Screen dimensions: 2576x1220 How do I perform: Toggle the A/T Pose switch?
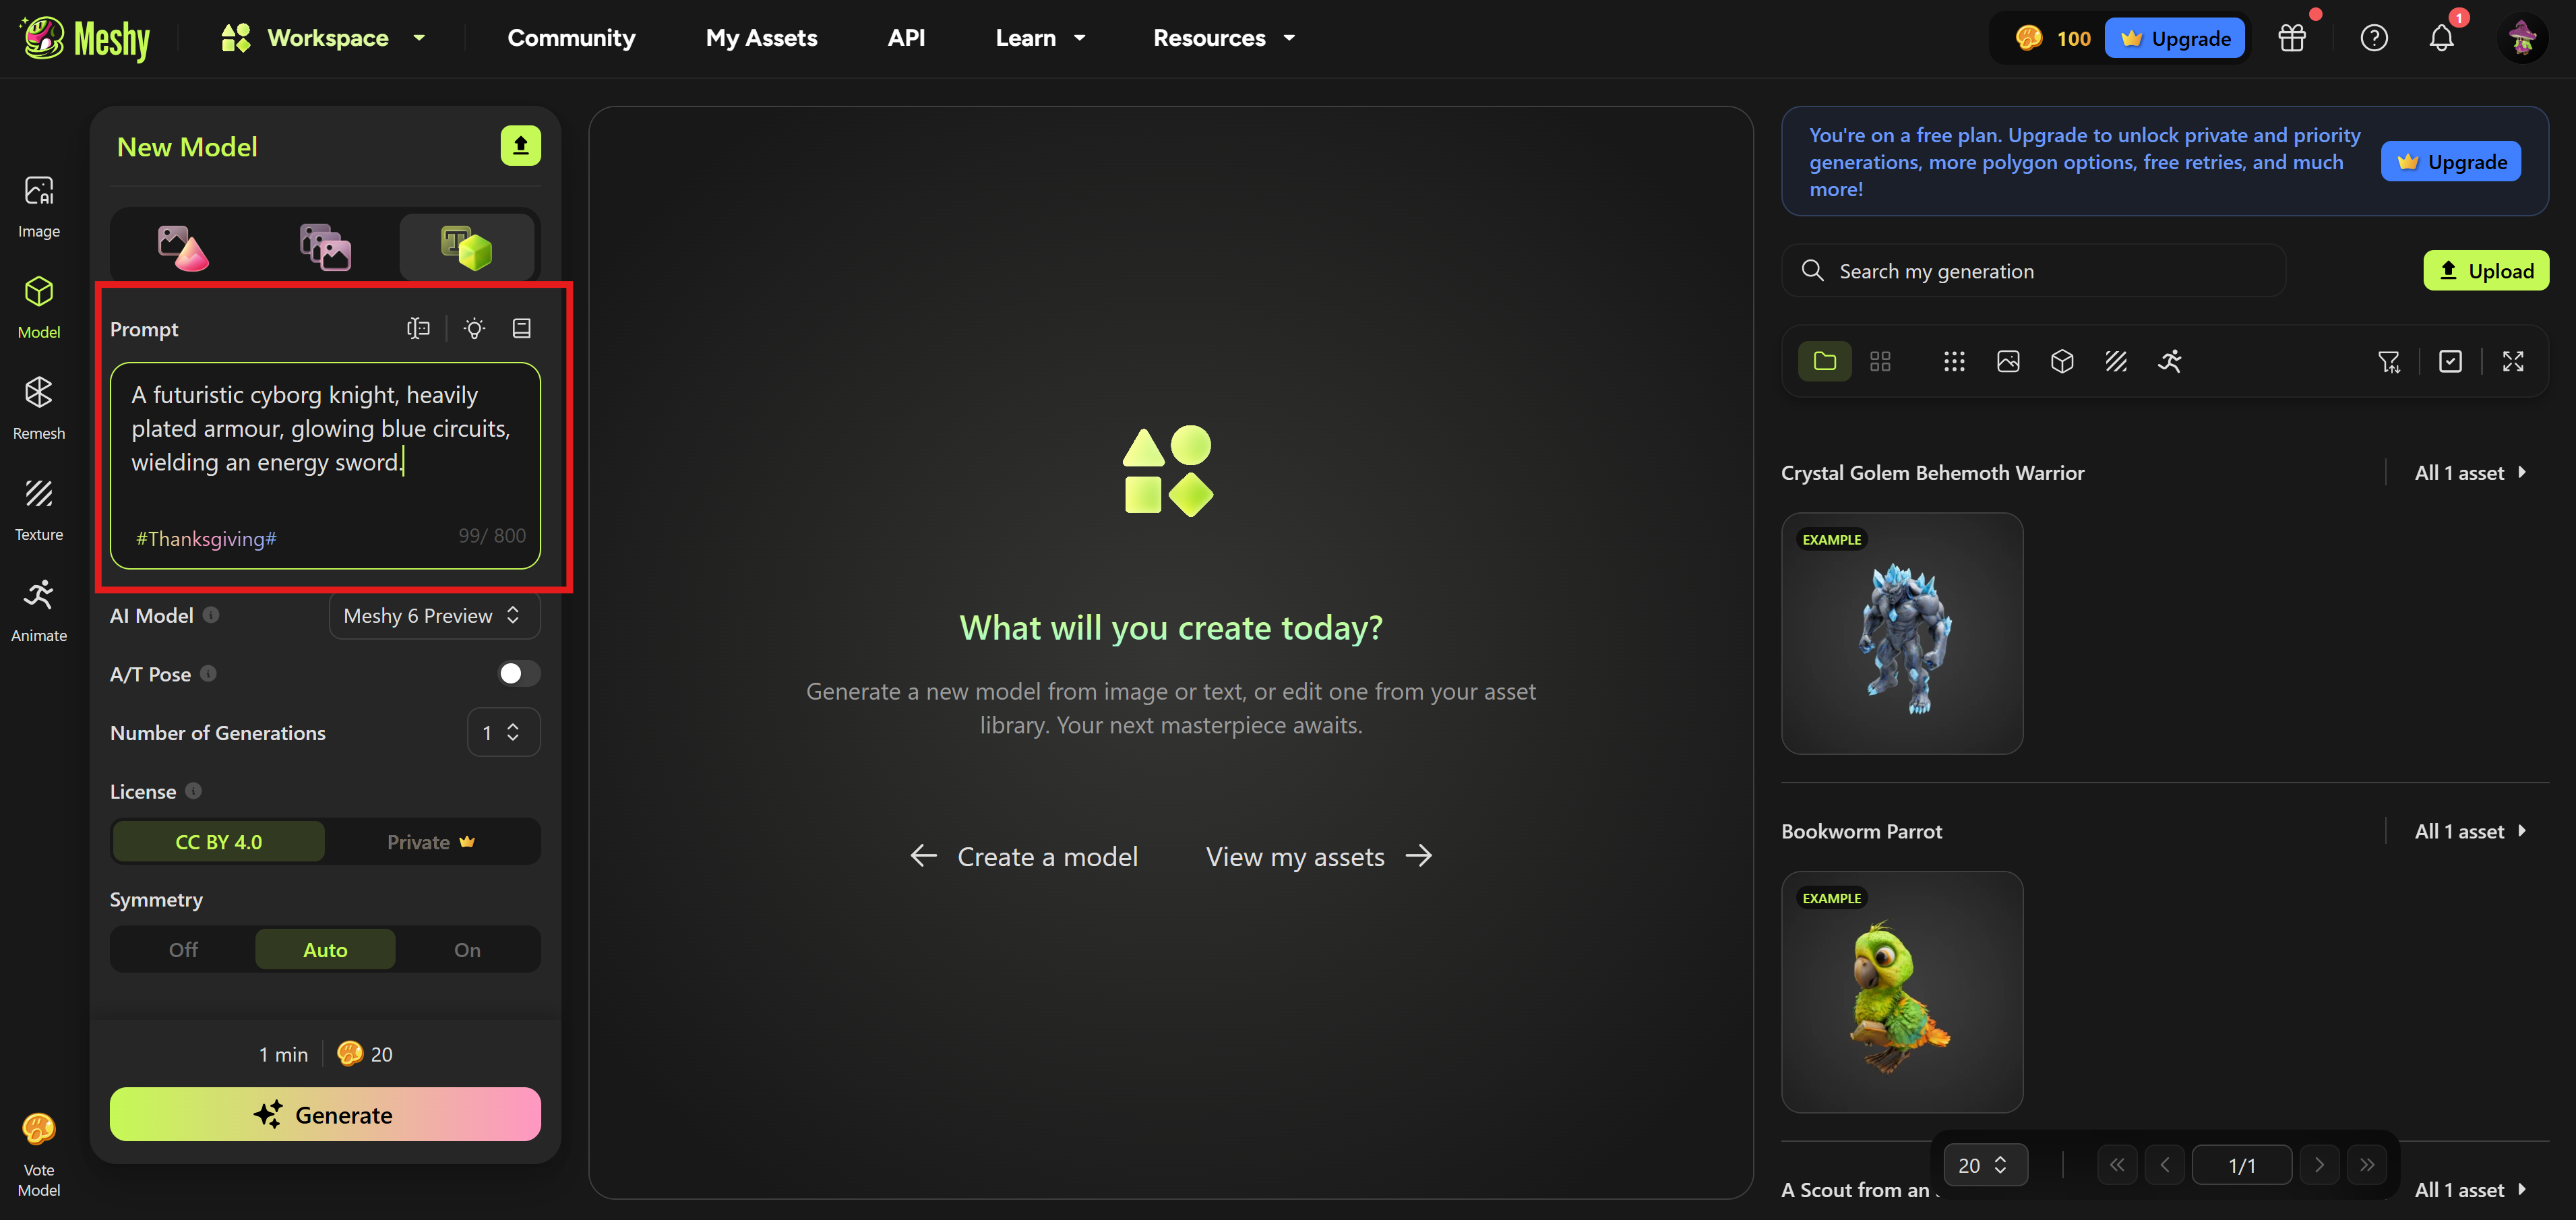coord(518,673)
